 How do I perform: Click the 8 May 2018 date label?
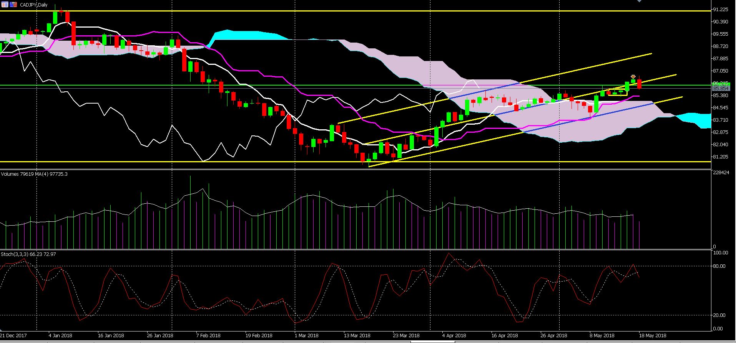point(601,336)
